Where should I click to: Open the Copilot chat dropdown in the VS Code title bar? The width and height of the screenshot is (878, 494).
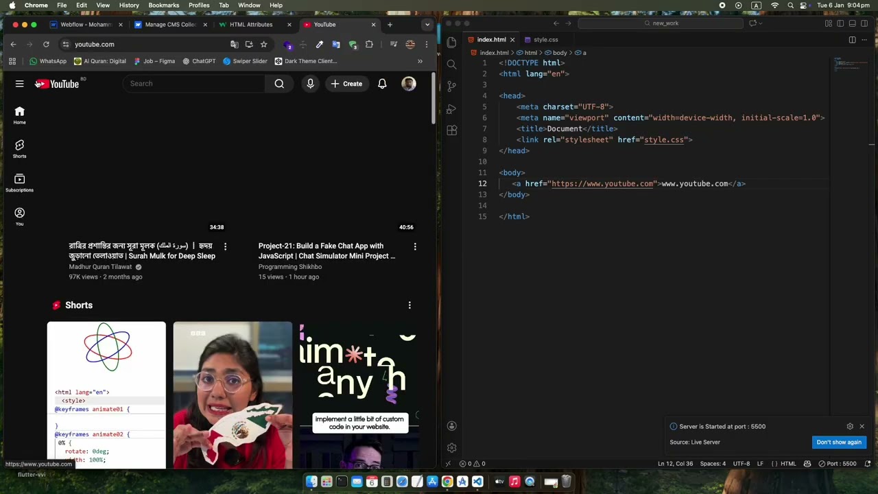(x=761, y=23)
